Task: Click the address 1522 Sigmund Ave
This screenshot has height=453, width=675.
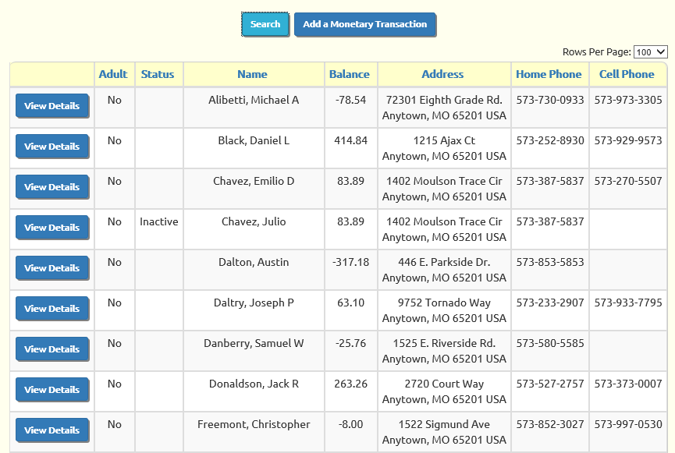Action: 444,424
